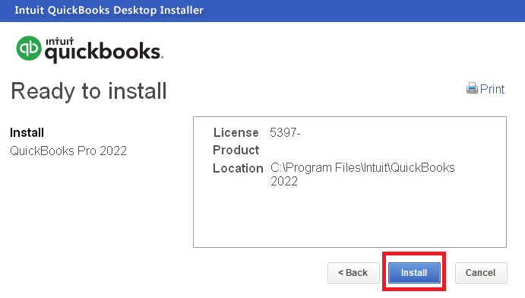Click the green qb logo icon
Viewport: 525px width, 298px height.
[29, 48]
